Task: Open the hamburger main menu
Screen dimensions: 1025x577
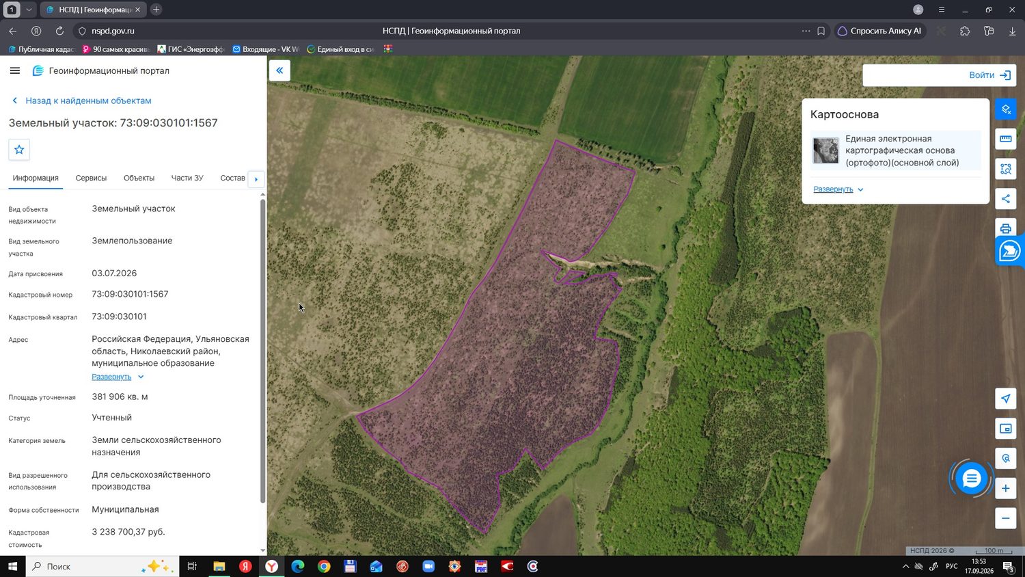Action: click(x=15, y=70)
